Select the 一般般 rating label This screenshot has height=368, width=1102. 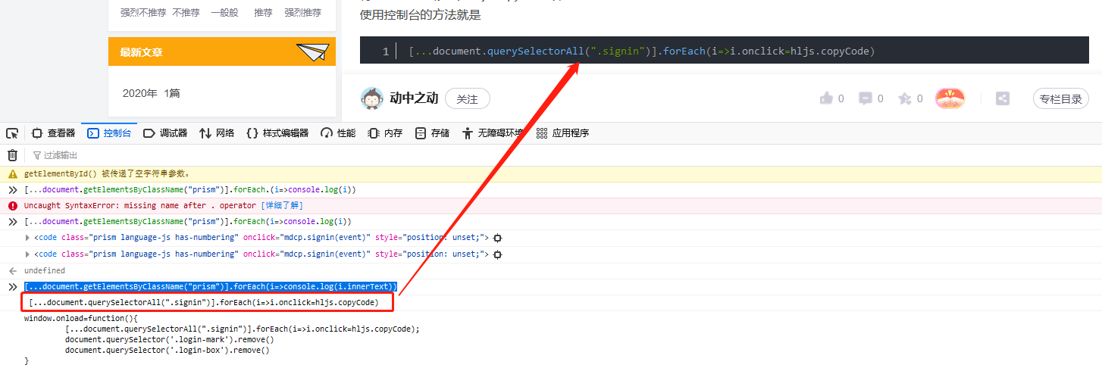(x=224, y=13)
